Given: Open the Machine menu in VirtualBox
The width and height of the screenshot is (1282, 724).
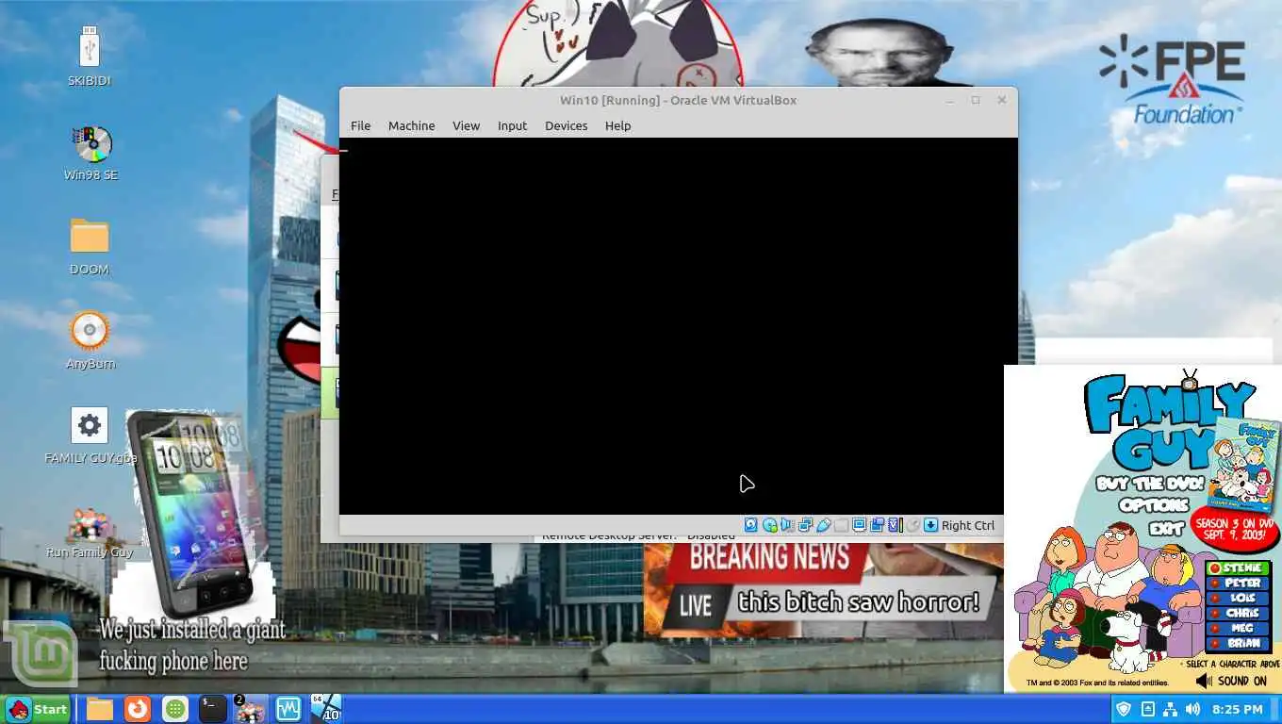Looking at the screenshot, I should coord(411,125).
